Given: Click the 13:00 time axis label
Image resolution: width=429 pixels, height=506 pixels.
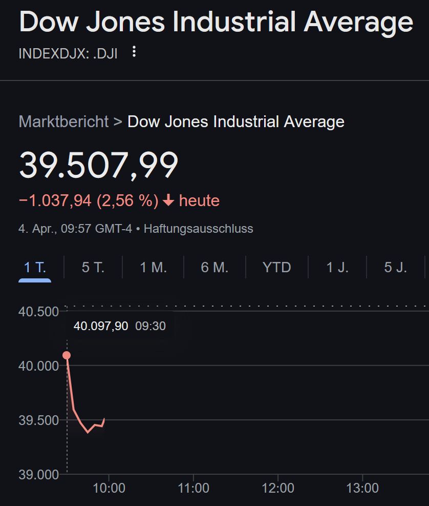Looking at the screenshot, I should click(x=362, y=488).
